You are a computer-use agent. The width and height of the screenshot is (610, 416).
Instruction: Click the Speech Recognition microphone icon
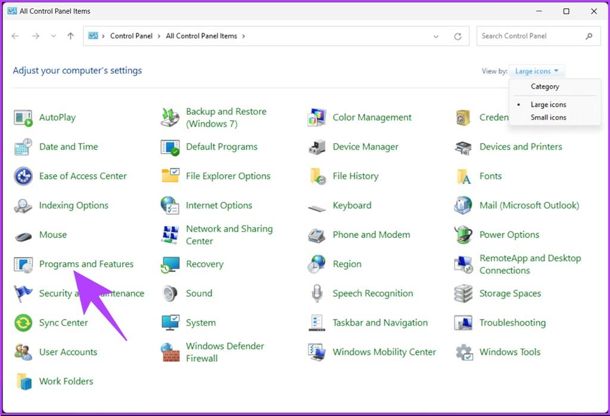tap(317, 293)
